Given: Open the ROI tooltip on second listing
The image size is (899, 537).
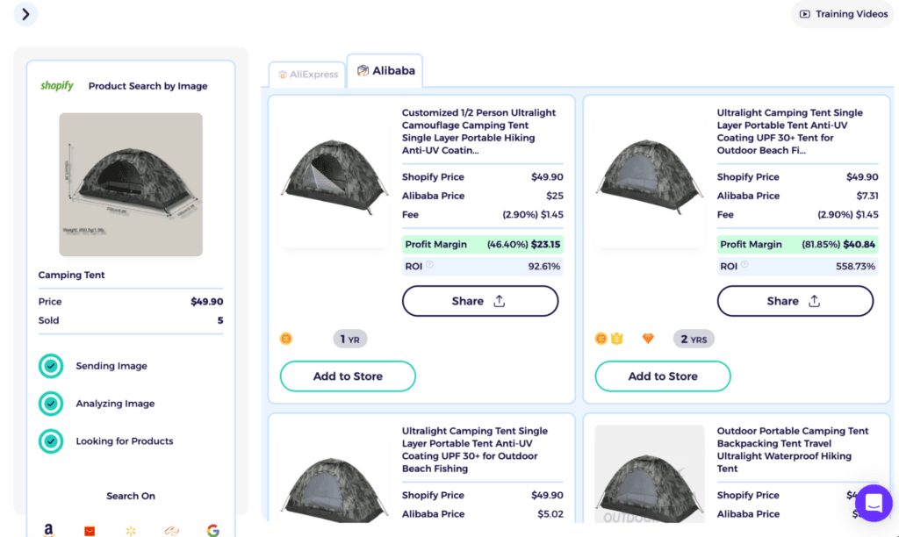Looking at the screenshot, I should click(x=744, y=265).
